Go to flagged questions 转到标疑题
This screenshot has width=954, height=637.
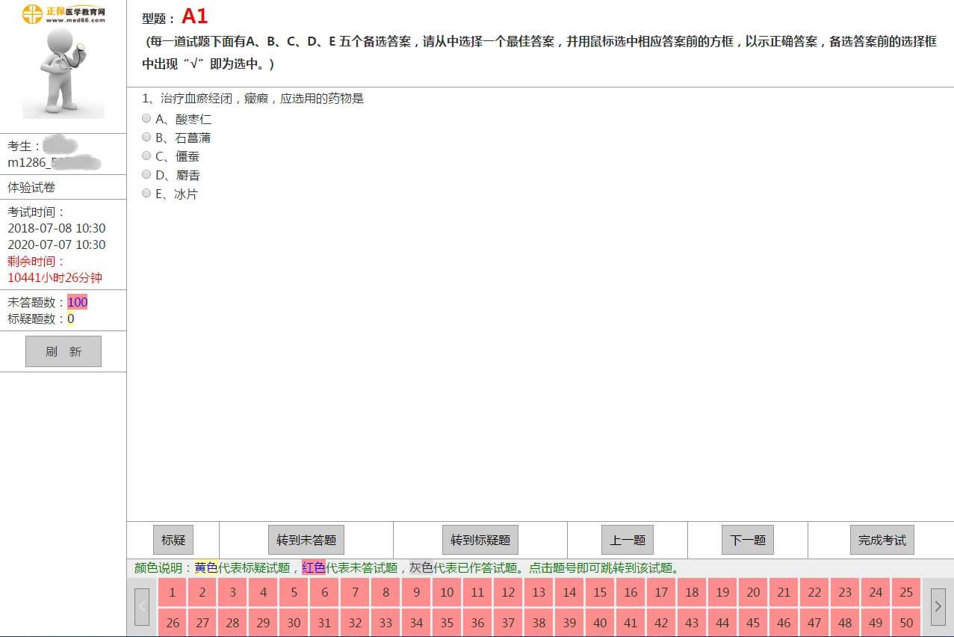(x=480, y=540)
